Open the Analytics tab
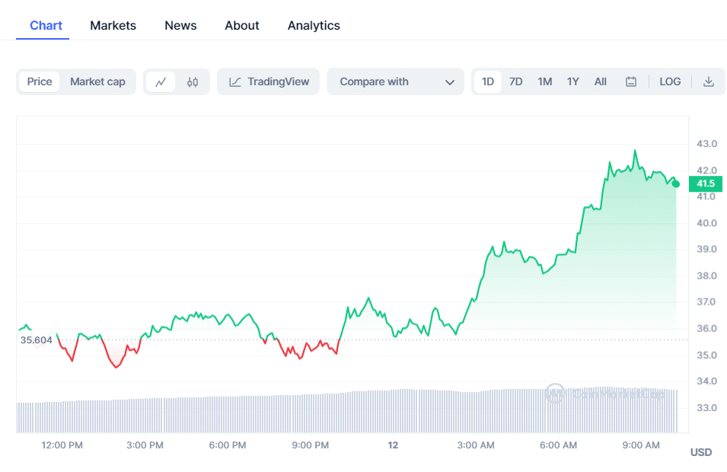 point(314,26)
